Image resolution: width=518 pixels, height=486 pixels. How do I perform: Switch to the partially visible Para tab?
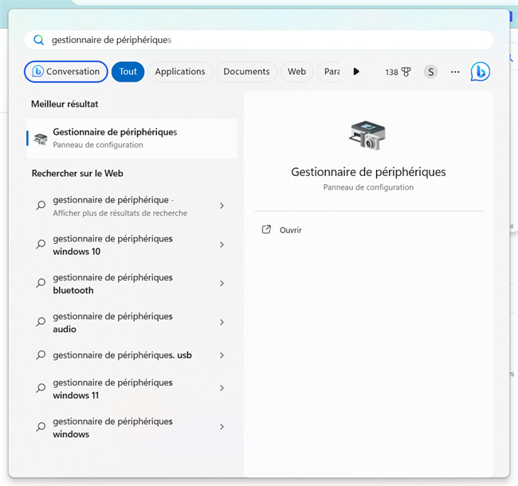pos(329,72)
